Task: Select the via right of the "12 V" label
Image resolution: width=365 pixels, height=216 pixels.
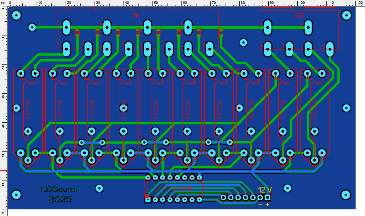Action: point(288,188)
